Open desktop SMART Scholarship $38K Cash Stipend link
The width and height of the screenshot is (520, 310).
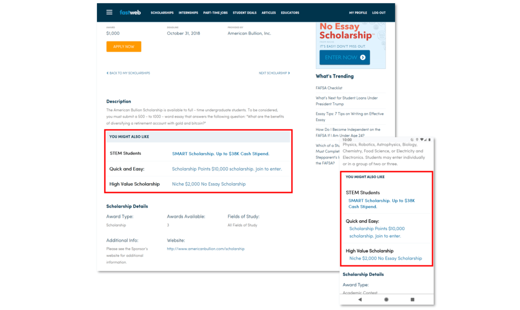point(221,154)
